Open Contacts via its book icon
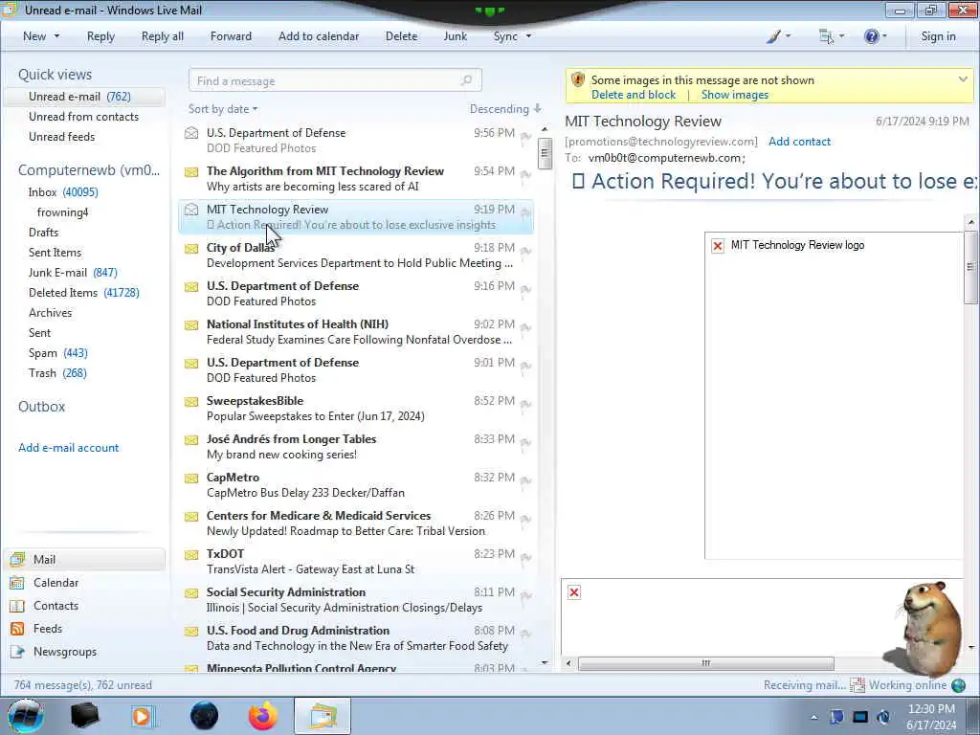 tap(17, 606)
